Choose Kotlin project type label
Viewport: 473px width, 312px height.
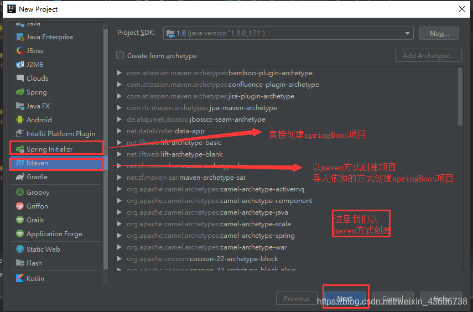(35, 278)
